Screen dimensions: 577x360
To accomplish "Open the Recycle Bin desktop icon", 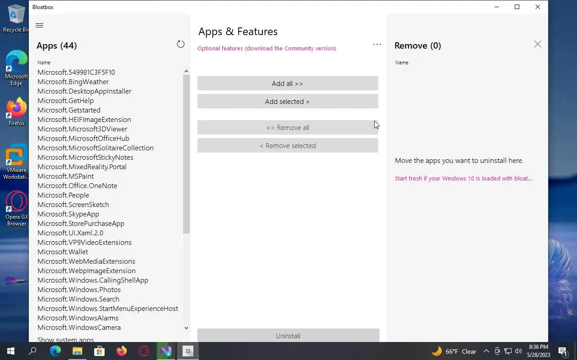I will tap(16, 18).
